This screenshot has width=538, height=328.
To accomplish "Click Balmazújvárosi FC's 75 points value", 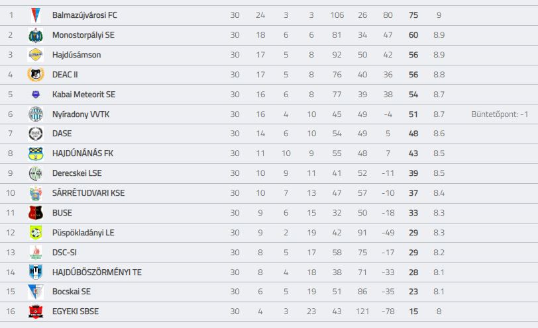I will pyautogui.click(x=413, y=15).
